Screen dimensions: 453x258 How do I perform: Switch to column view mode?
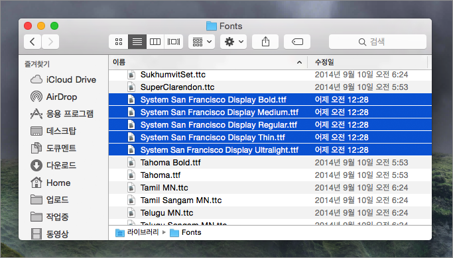155,42
